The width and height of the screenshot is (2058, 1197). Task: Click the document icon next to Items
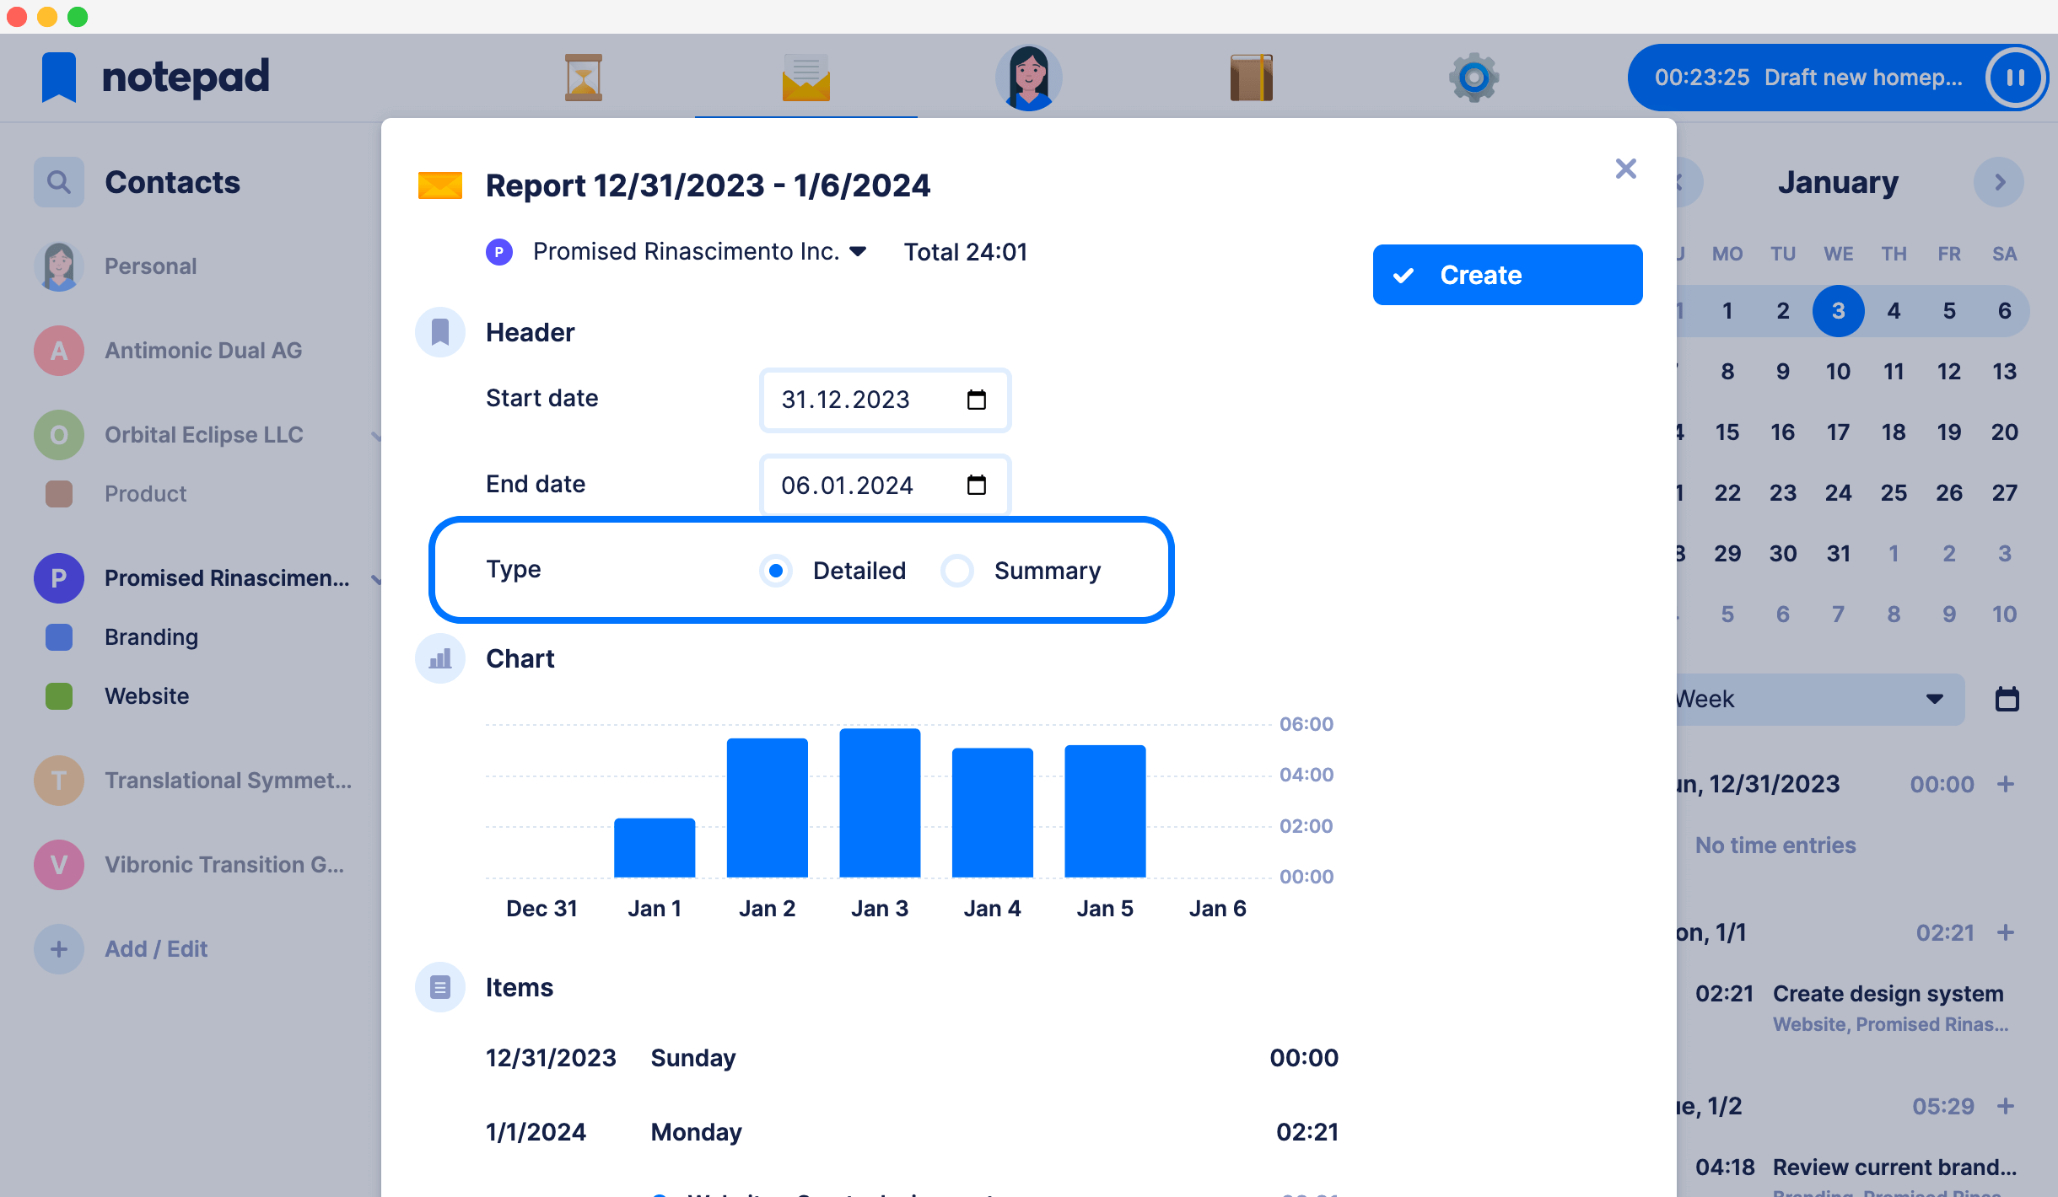[440, 986]
